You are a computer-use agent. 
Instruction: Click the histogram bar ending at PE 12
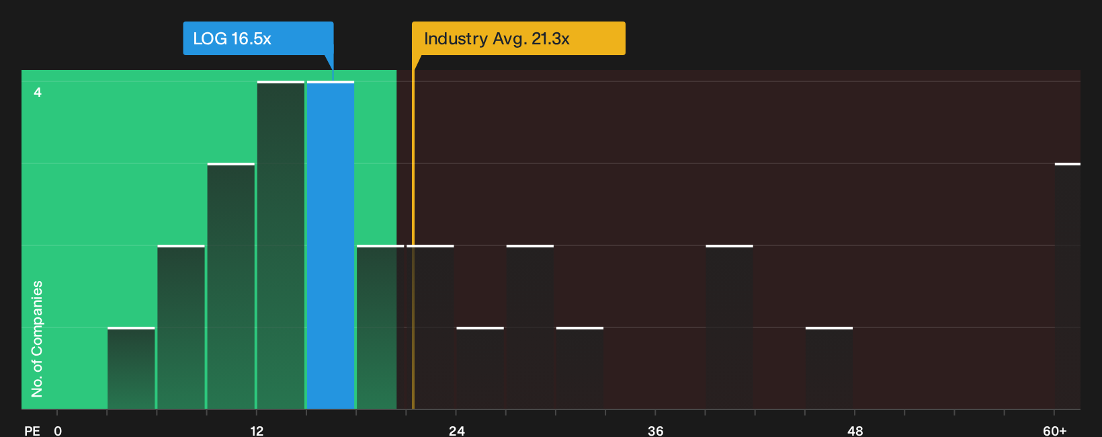point(231,286)
